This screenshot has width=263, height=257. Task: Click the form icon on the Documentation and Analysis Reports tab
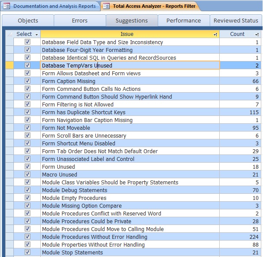(6, 6)
